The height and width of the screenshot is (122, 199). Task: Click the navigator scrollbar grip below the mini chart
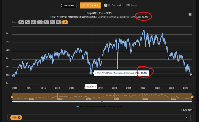click(102, 101)
